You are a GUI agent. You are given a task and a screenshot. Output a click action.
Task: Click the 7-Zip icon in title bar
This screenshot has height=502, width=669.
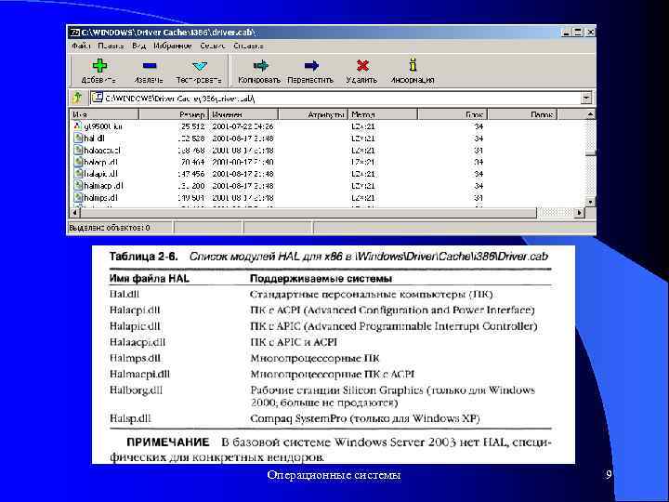point(75,33)
